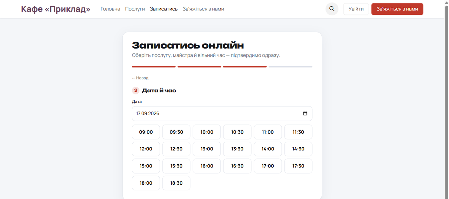The width and height of the screenshot is (449, 199).
Task: Select the 12:00 time slot
Action: pyautogui.click(x=146, y=149)
